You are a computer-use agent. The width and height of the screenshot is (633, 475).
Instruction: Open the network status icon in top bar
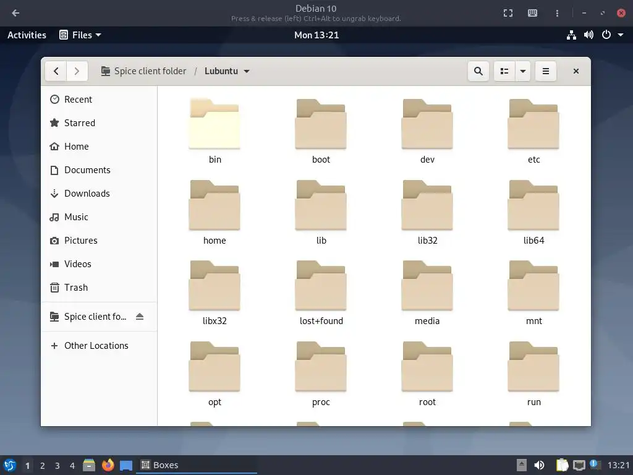coord(571,35)
